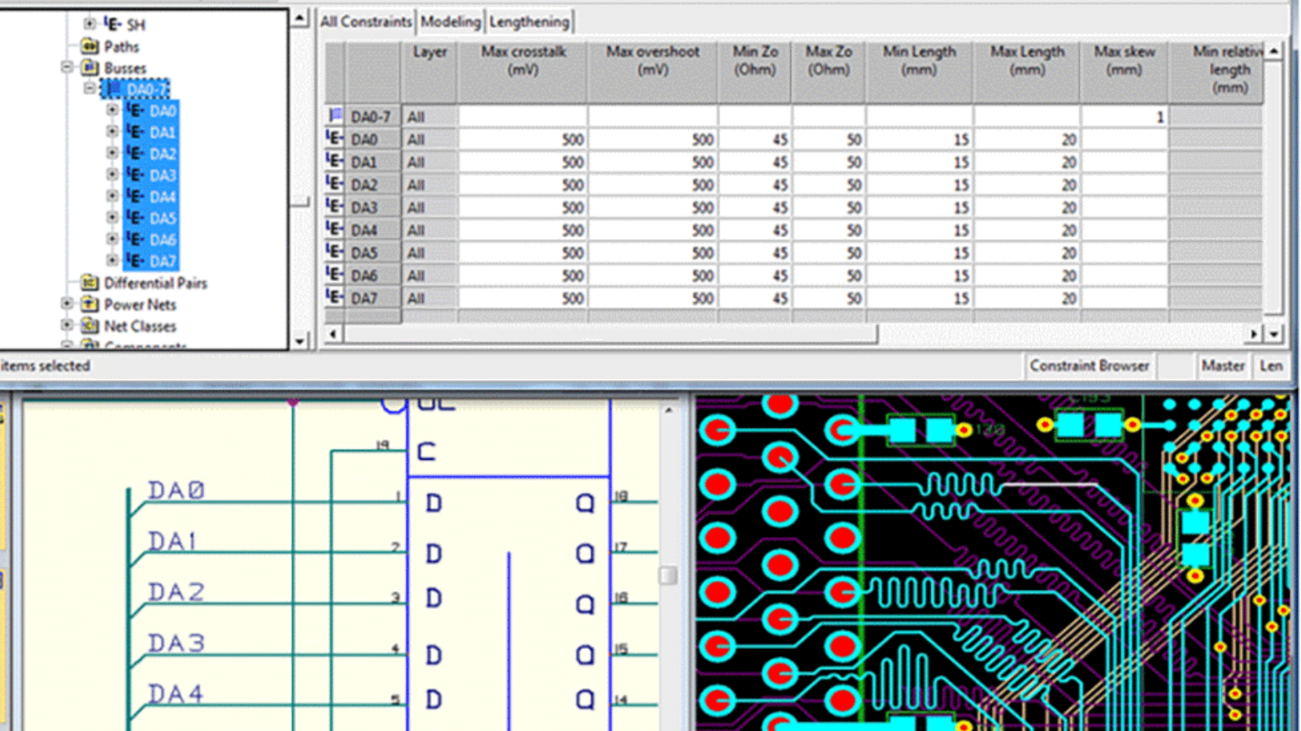Collapse the Busses tree node
The width and height of the screenshot is (1301, 731).
67,67
